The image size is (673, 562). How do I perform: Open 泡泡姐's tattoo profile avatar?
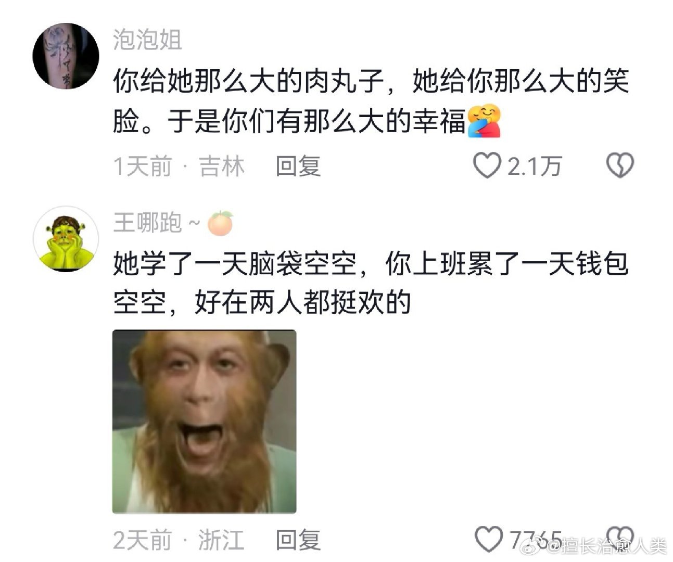click(66, 56)
